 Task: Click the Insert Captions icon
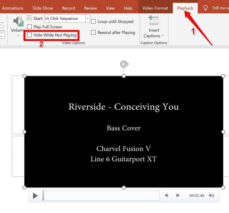pos(154,21)
